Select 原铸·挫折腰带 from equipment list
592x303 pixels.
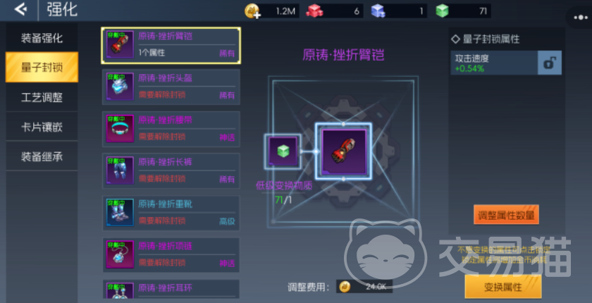coord(171,129)
